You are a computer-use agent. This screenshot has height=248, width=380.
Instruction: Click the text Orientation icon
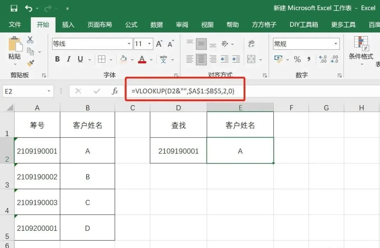click(x=225, y=44)
